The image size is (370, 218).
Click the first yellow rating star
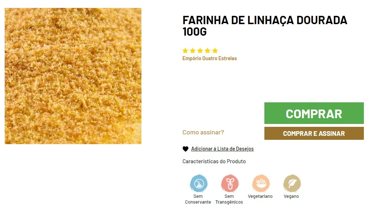click(x=185, y=50)
